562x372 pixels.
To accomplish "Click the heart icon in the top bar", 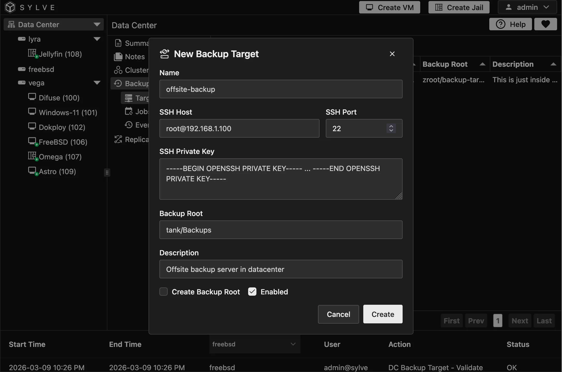I will point(545,24).
